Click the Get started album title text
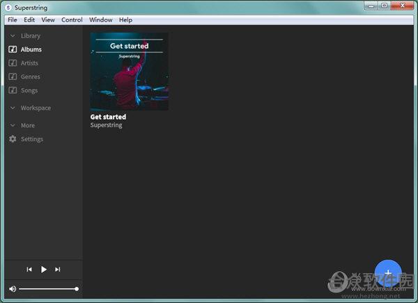 point(108,117)
